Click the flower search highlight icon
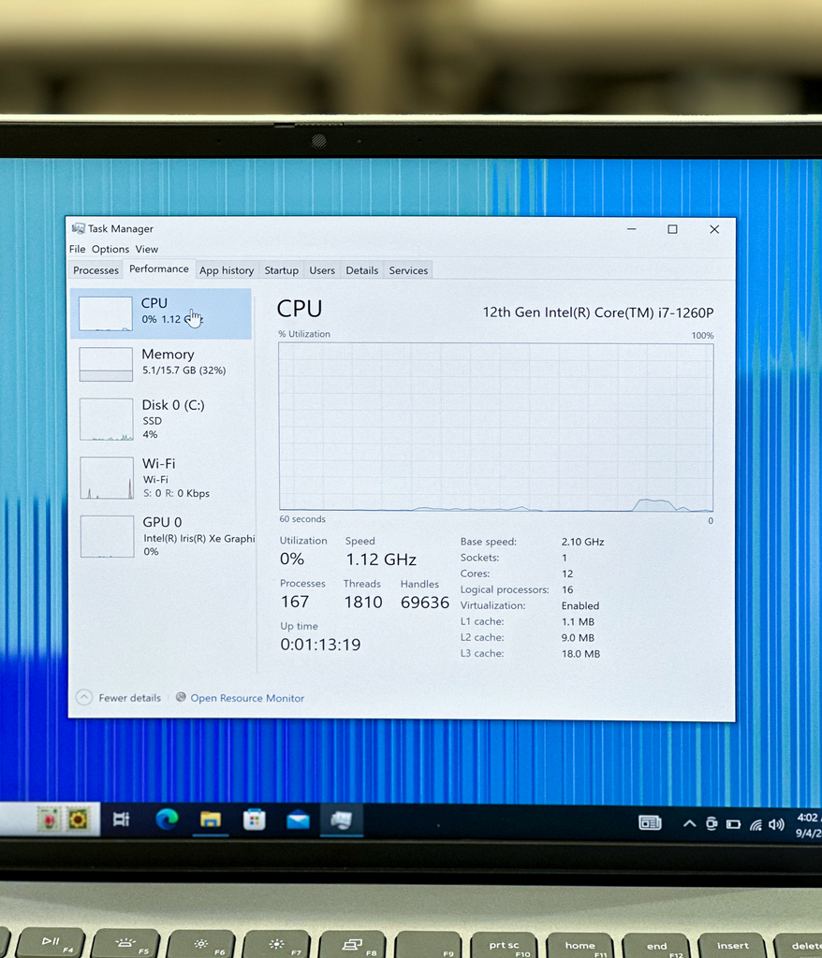The height and width of the screenshot is (958, 822). [64, 819]
